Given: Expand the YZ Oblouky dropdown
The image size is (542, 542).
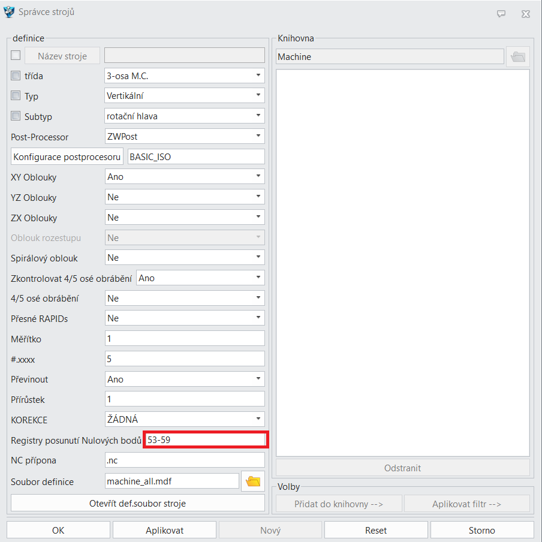Looking at the screenshot, I should tap(185, 197).
